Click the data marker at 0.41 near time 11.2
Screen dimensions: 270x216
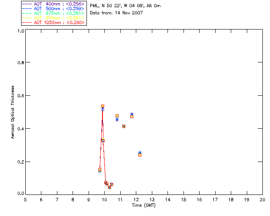pos(124,126)
